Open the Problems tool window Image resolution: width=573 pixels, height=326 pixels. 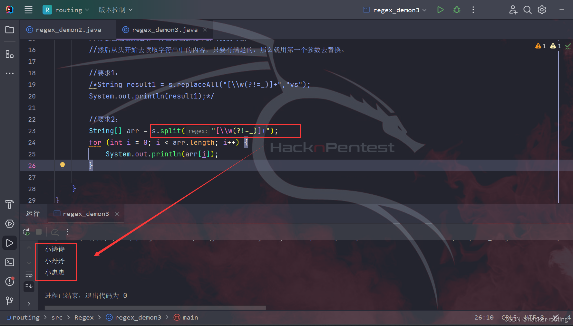point(10,282)
